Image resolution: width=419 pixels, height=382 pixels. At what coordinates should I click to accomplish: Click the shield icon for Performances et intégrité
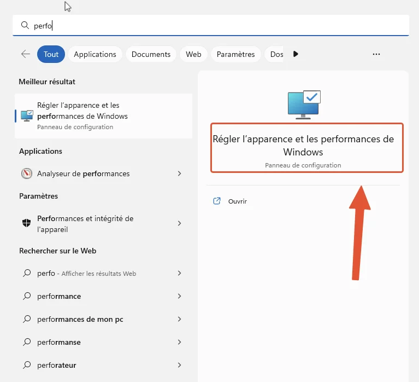tap(26, 223)
